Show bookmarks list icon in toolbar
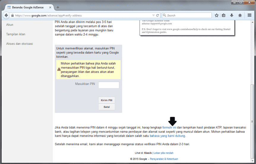This screenshot has height=164, width=256. (224, 15)
